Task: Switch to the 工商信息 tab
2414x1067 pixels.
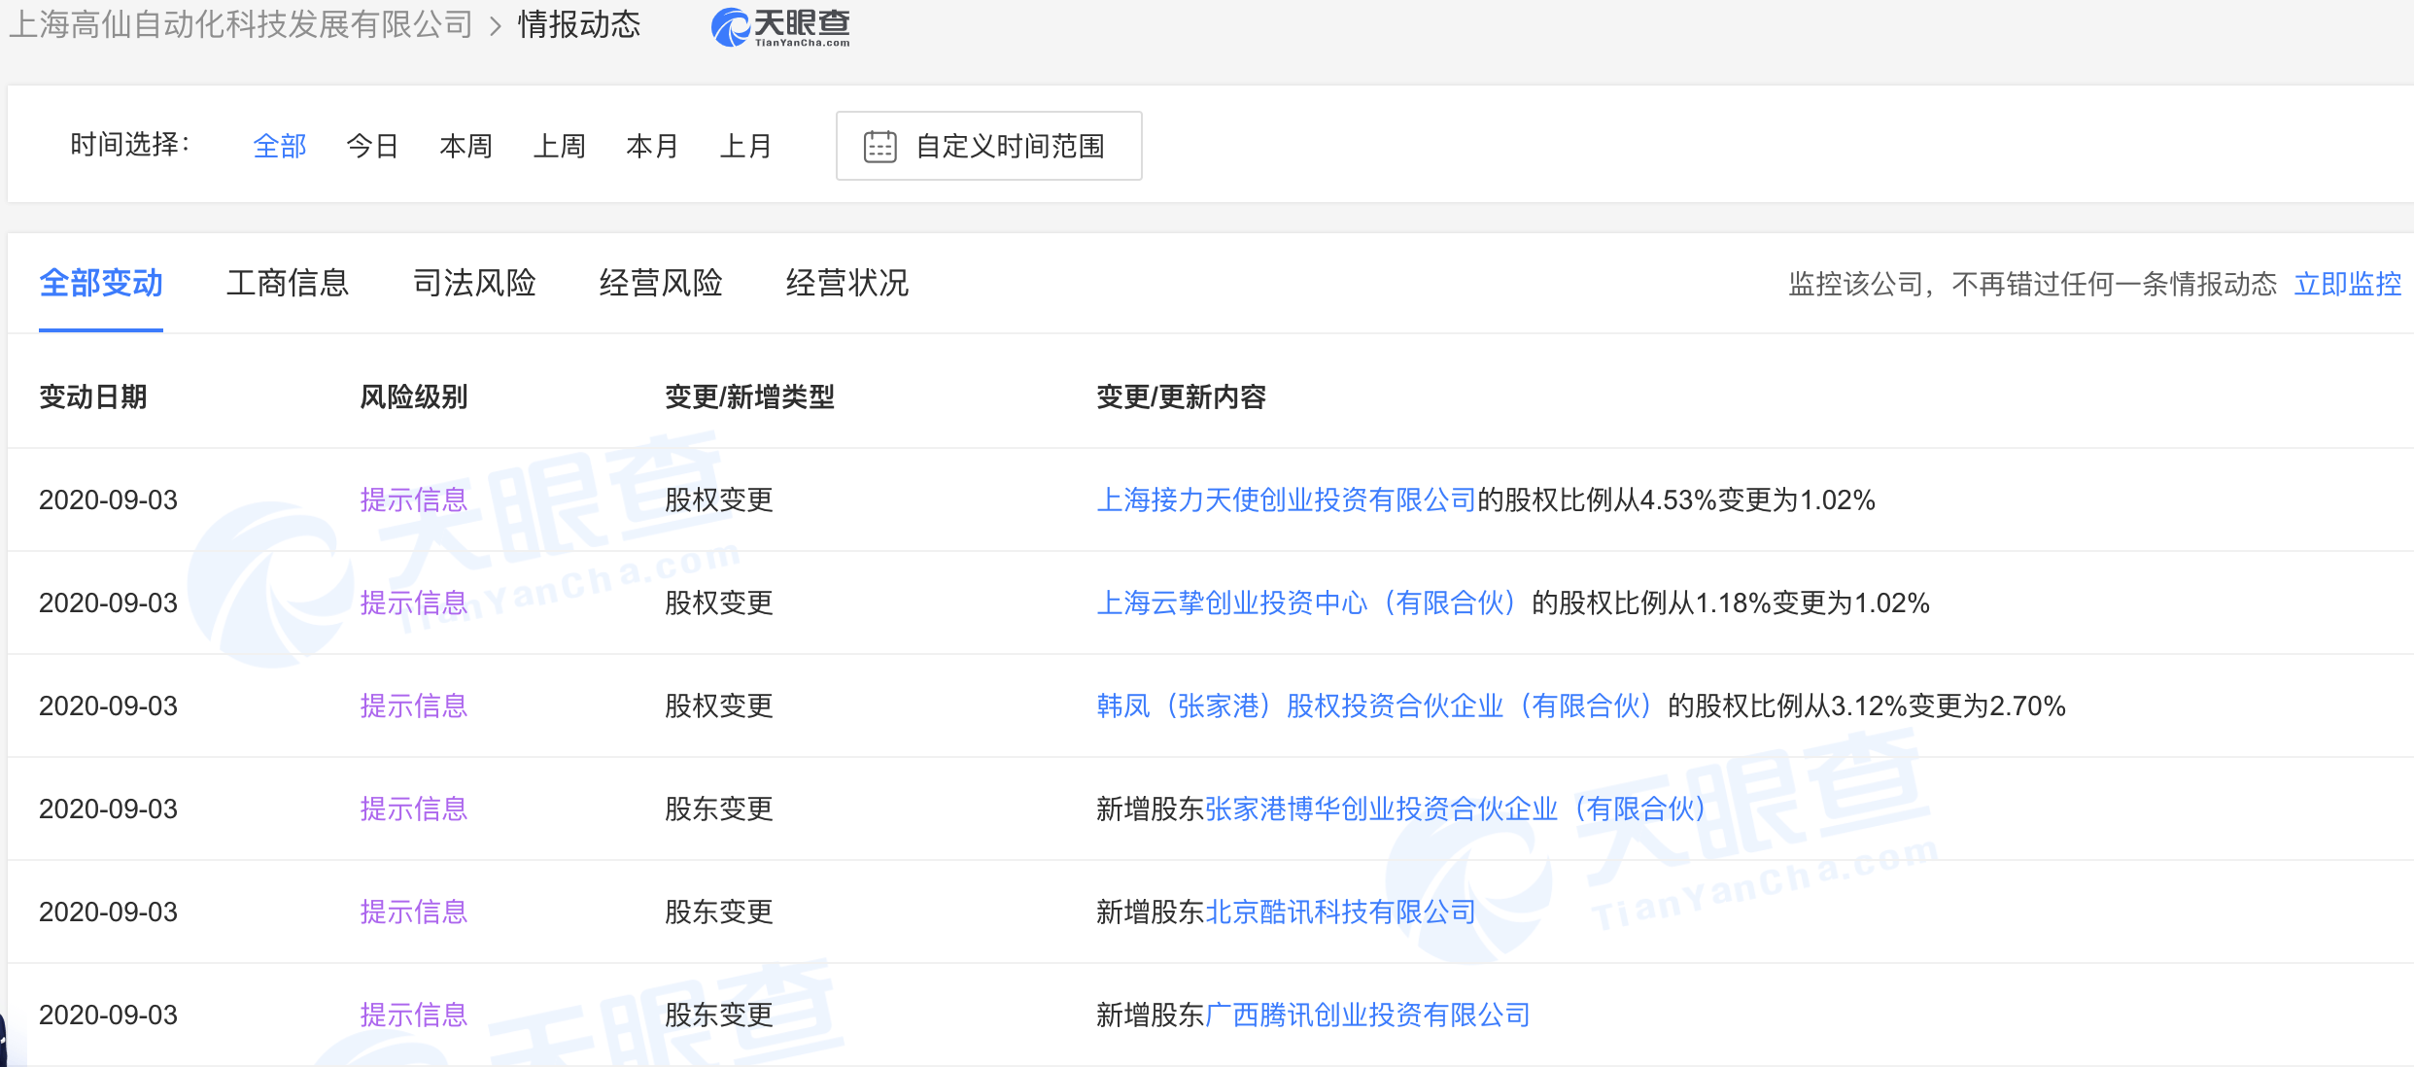Action: 288,284
